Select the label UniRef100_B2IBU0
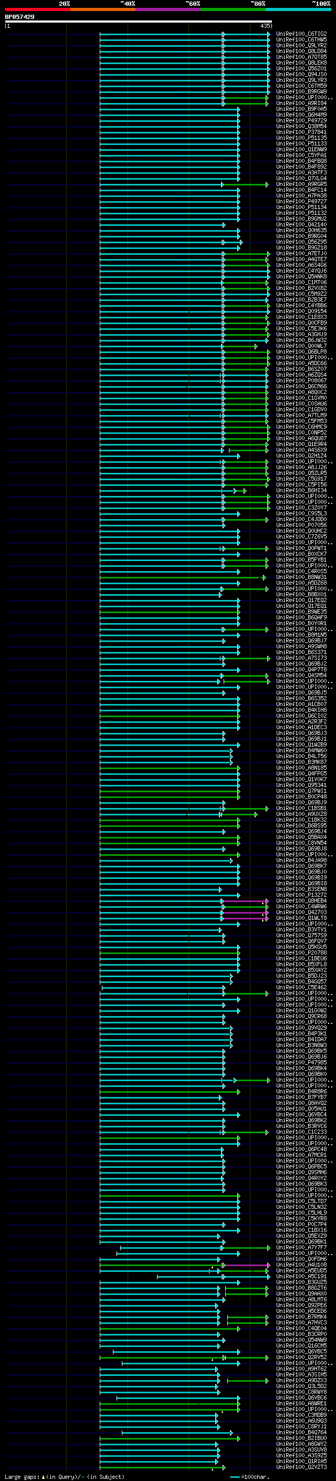 [301, 1438]
